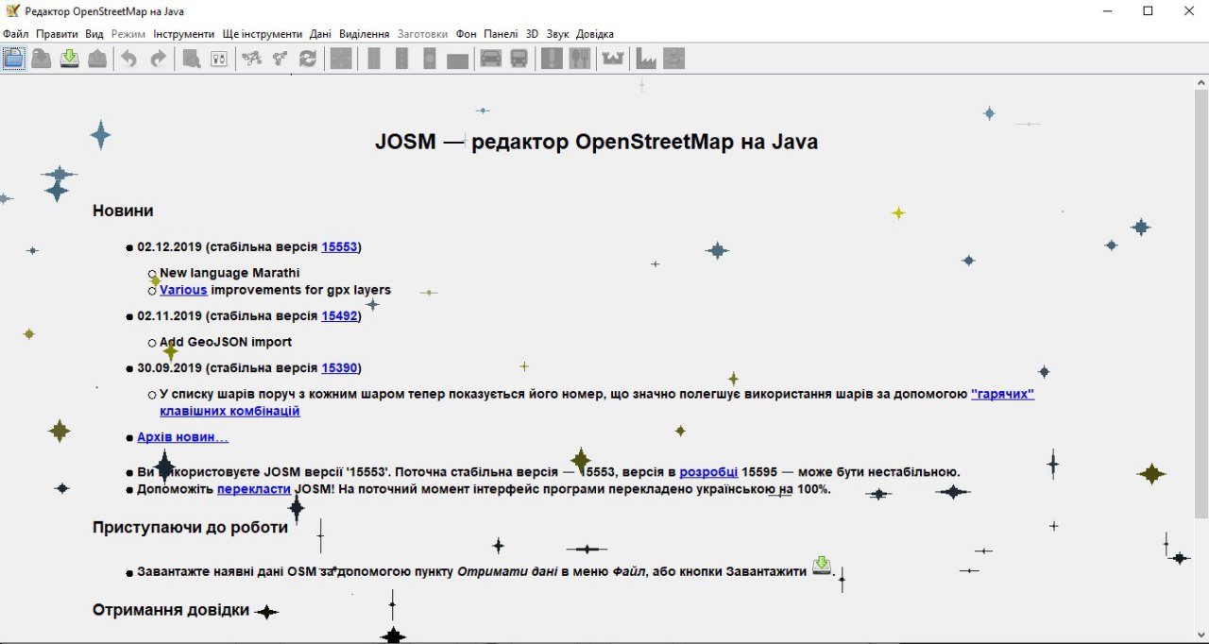Open the Архів новин… link
The height and width of the screenshot is (644, 1209).
[182, 437]
